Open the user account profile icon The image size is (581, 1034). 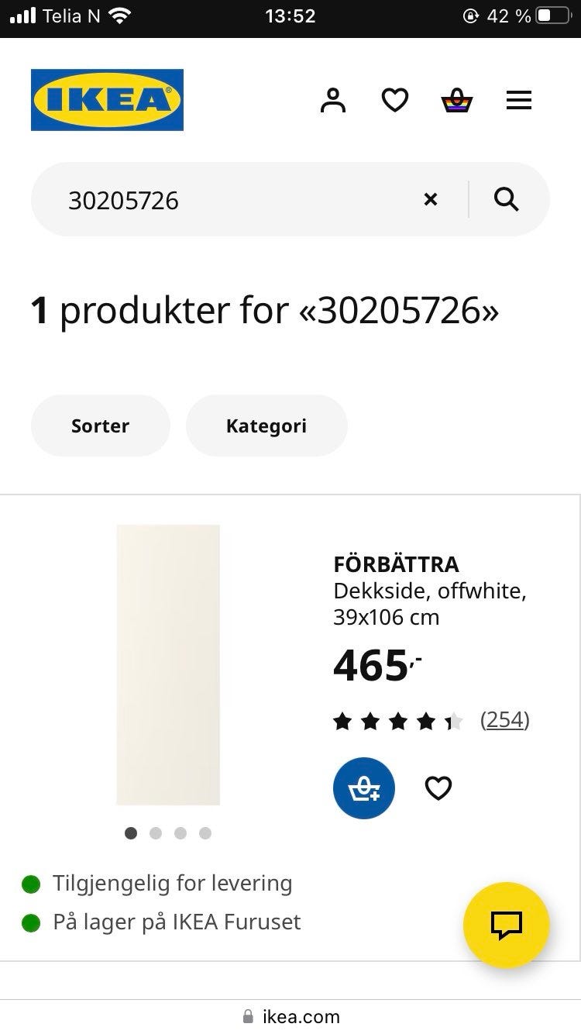333,100
